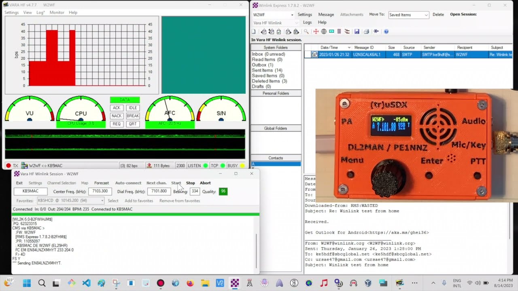518x291 pixels.
Task: Open the VARA HF Settings menu
Action: point(11,13)
